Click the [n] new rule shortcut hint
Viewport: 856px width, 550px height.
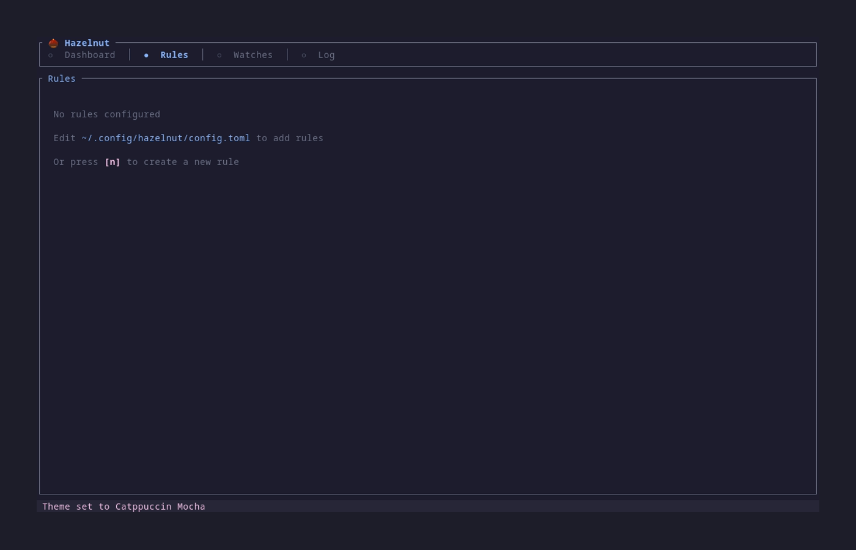(x=112, y=161)
